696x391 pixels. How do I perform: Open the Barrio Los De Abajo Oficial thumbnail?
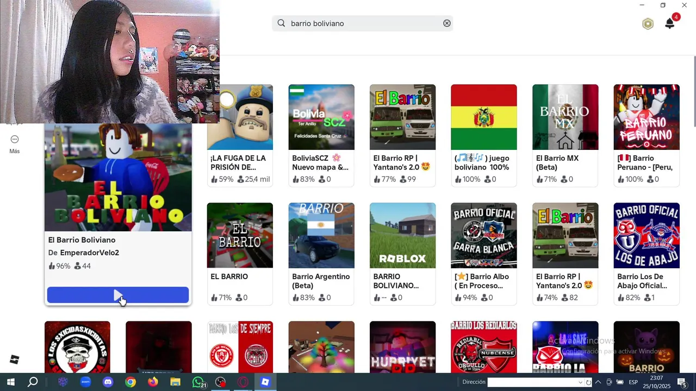(647, 235)
